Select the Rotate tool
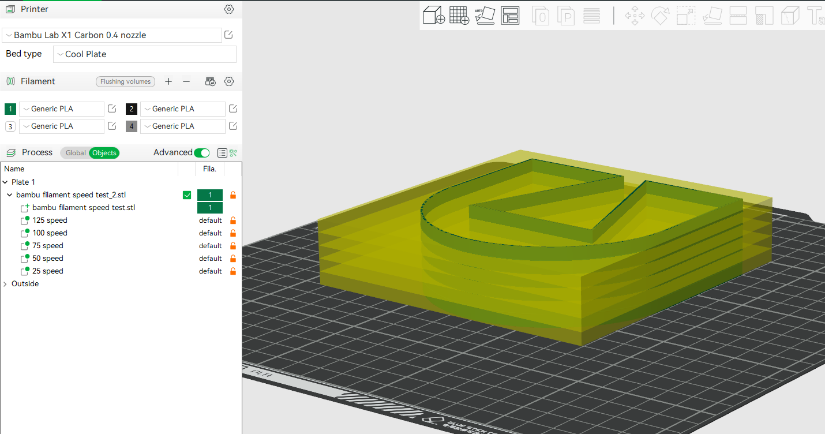The image size is (825, 434). pyautogui.click(x=660, y=16)
